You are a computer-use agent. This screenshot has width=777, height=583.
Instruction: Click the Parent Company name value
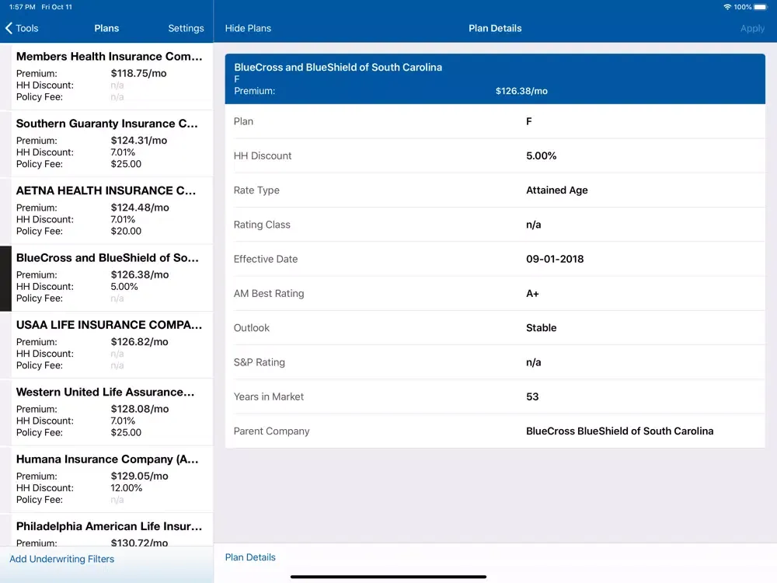coord(619,431)
